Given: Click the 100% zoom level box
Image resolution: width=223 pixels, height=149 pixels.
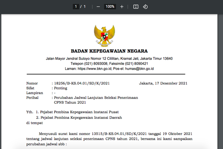Looking at the screenshot, I should (x=110, y=7).
